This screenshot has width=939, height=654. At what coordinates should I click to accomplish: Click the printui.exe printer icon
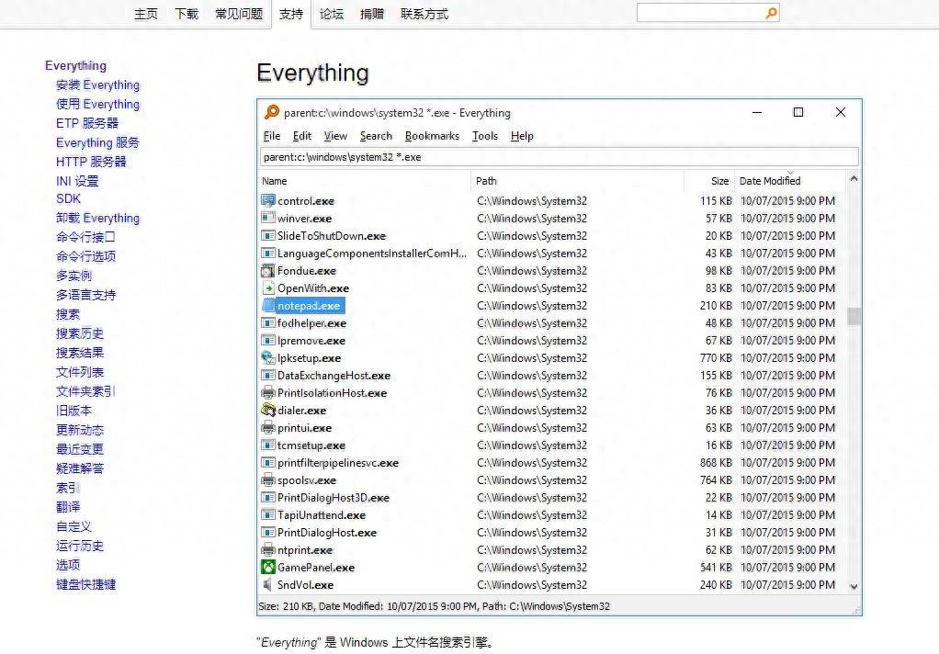[x=268, y=428]
